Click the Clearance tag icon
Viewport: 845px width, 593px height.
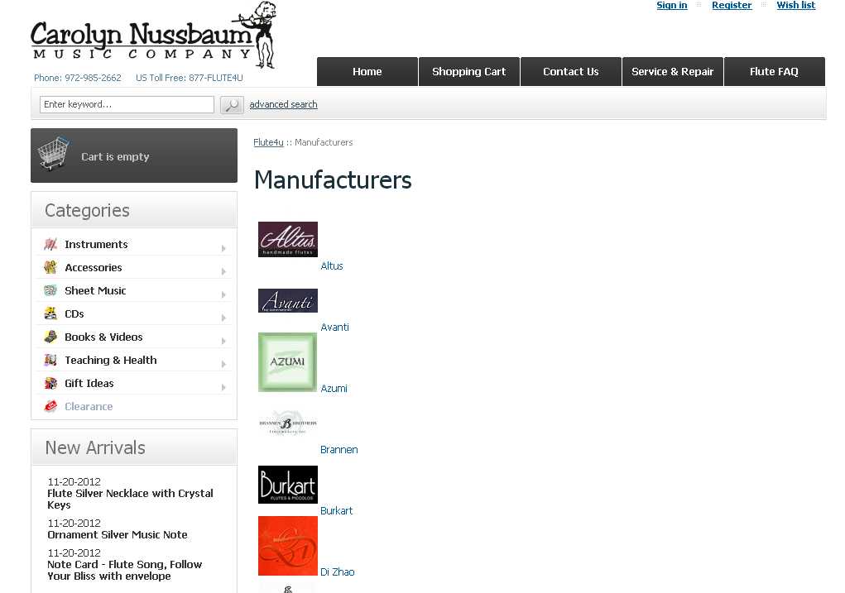click(50, 406)
